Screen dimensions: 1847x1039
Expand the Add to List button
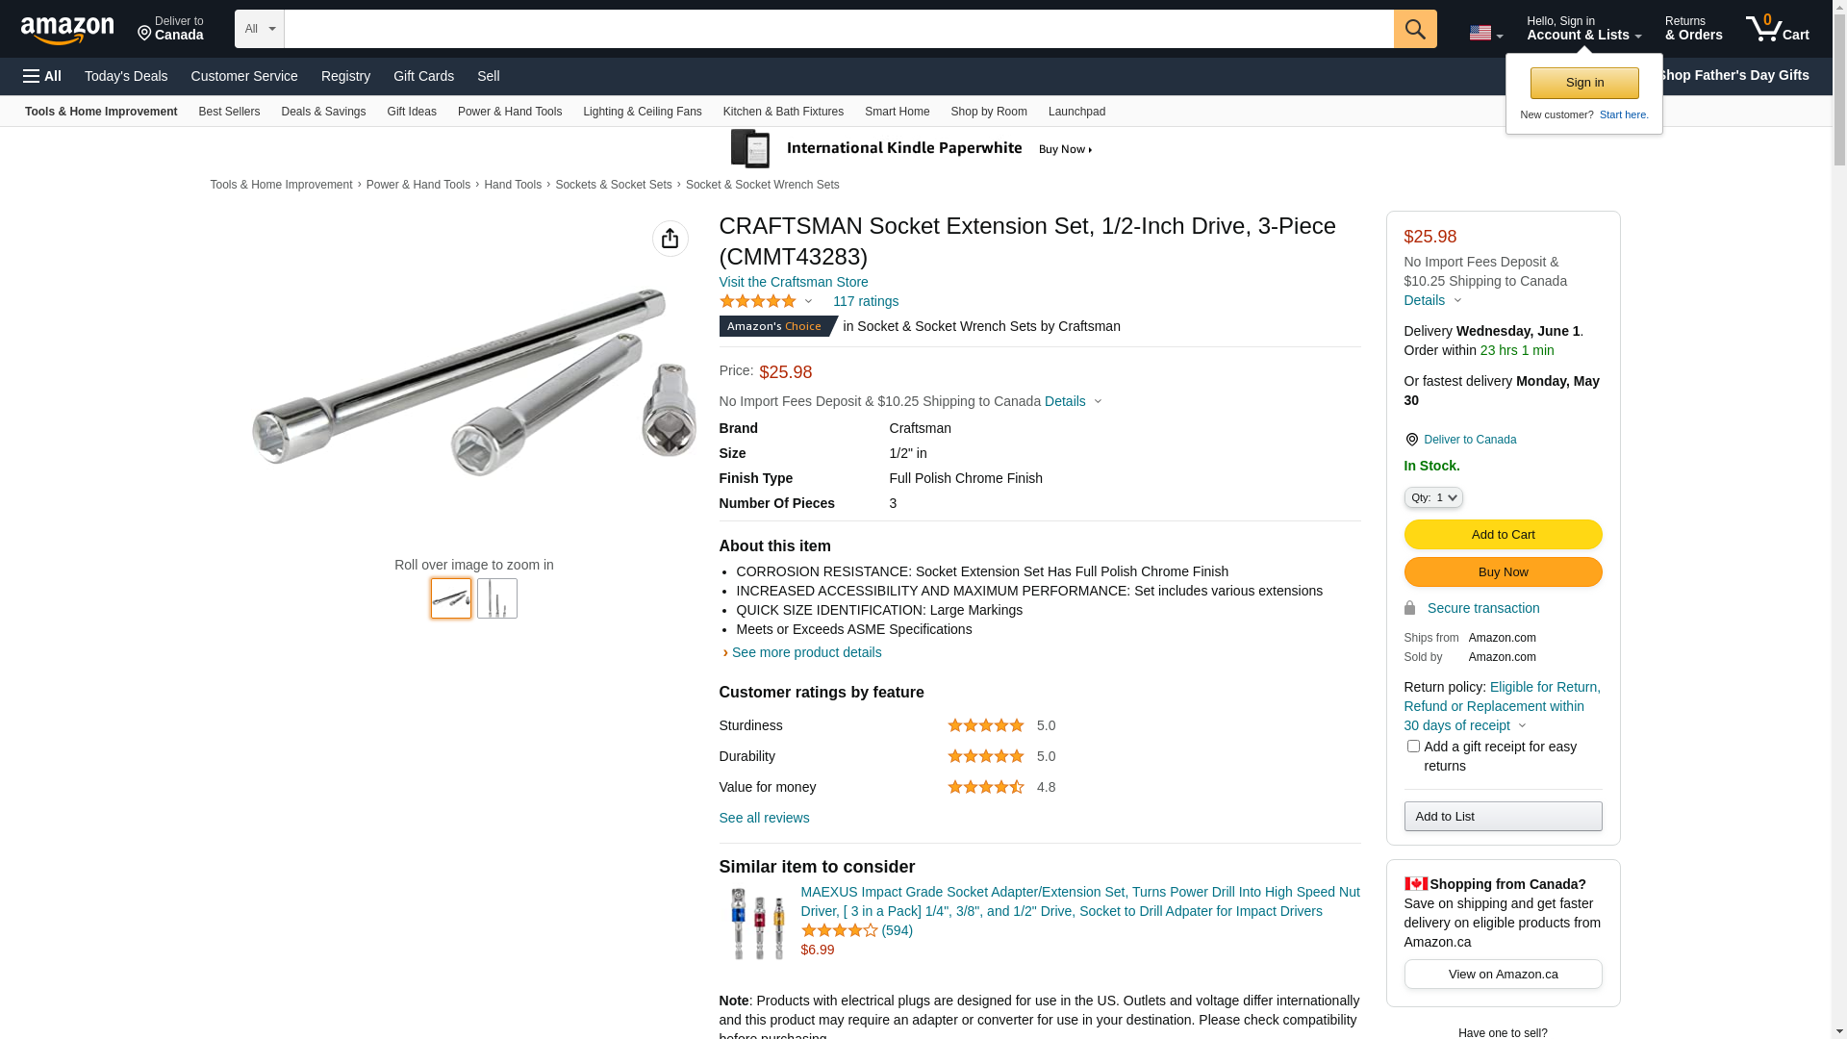[x=1503, y=817]
